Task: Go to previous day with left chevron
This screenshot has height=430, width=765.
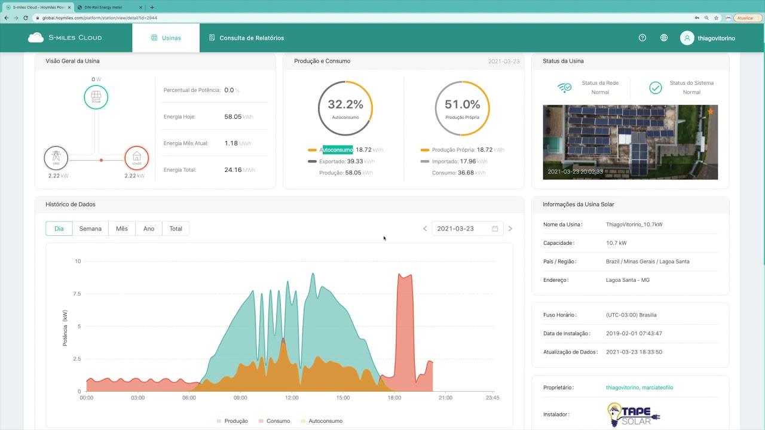Action: pyautogui.click(x=425, y=229)
